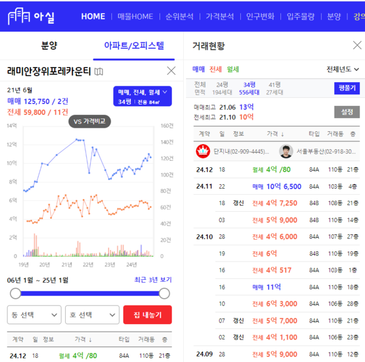
Task: Select 전세 4억 1,100 transaction
Action: click(287, 337)
